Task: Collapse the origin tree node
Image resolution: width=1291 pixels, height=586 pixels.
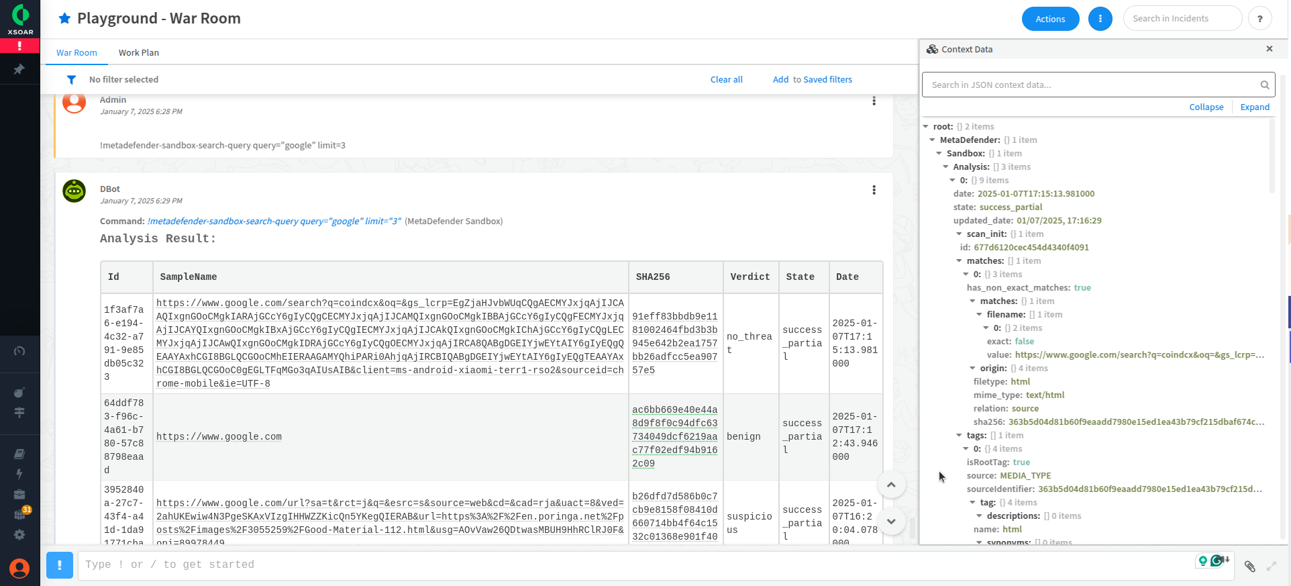Action: [972, 368]
